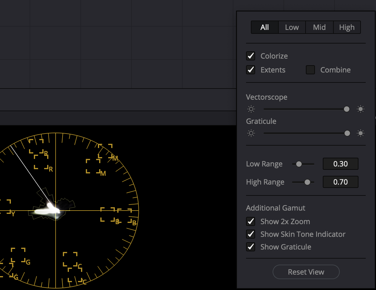Click the bright sun icon for Graticule

click(x=361, y=133)
